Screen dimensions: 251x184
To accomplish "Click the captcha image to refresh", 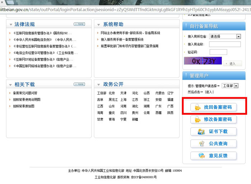I will 202,61.
